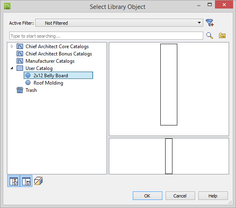This screenshot has width=236, height=208.
Task: Toggle the 3D color preview icon
Action: tap(38, 181)
